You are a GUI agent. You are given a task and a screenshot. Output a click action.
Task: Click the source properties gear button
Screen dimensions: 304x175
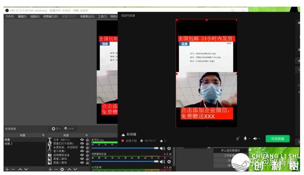pos(56,129)
